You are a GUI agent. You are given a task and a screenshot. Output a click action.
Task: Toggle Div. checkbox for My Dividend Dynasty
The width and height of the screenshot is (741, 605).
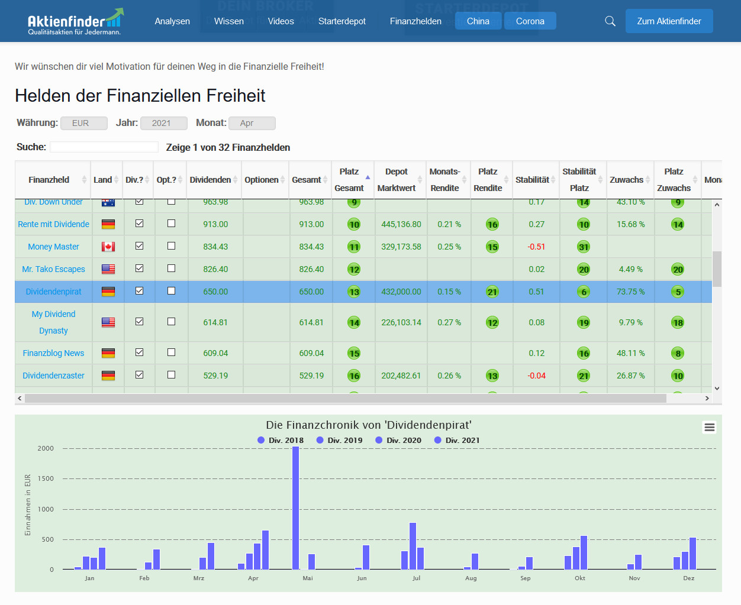tap(139, 322)
